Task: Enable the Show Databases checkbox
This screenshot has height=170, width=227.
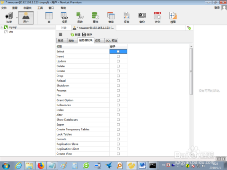Action: 118,119
